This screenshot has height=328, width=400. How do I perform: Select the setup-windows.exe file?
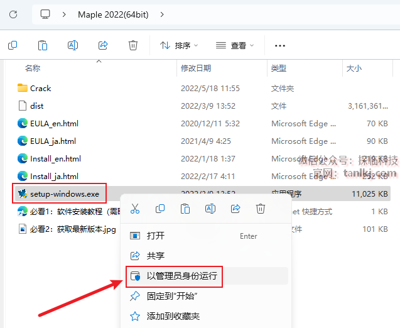pyautogui.click(x=58, y=194)
